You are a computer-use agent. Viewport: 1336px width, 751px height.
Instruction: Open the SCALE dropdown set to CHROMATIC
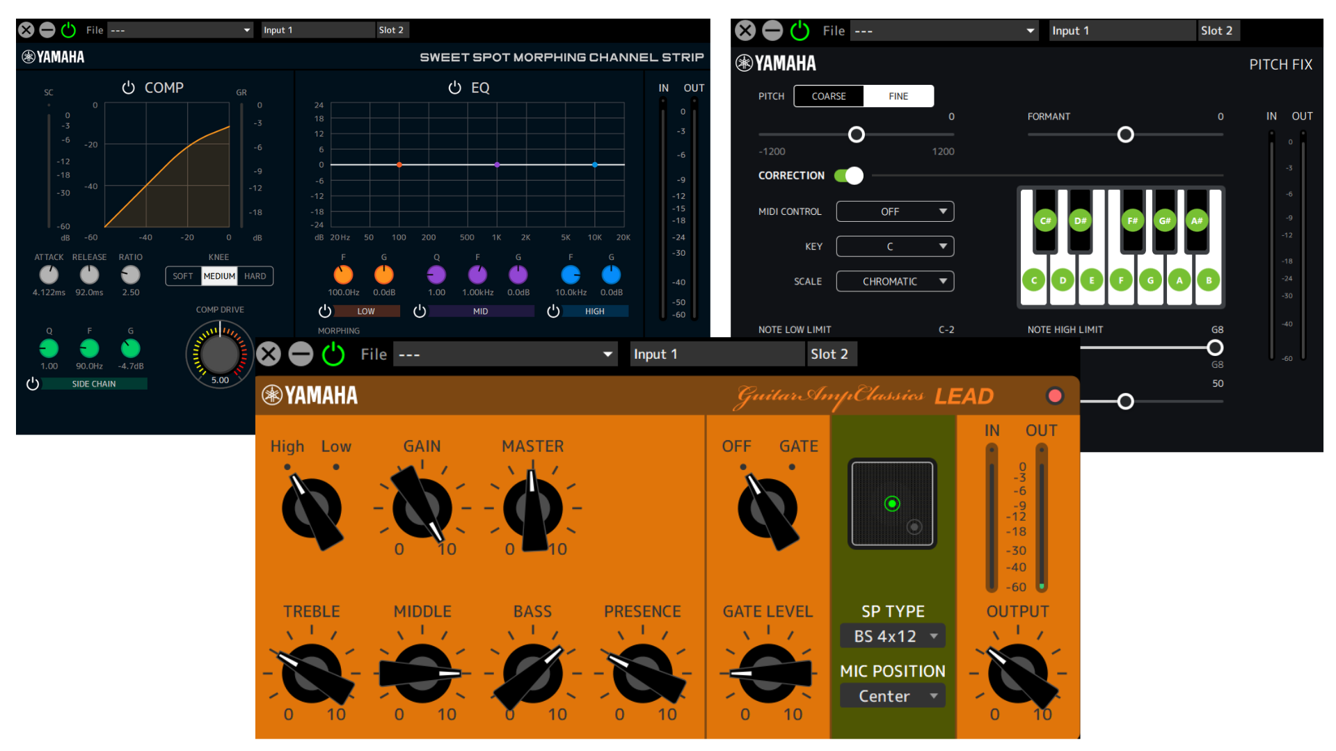tap(895, 282)
